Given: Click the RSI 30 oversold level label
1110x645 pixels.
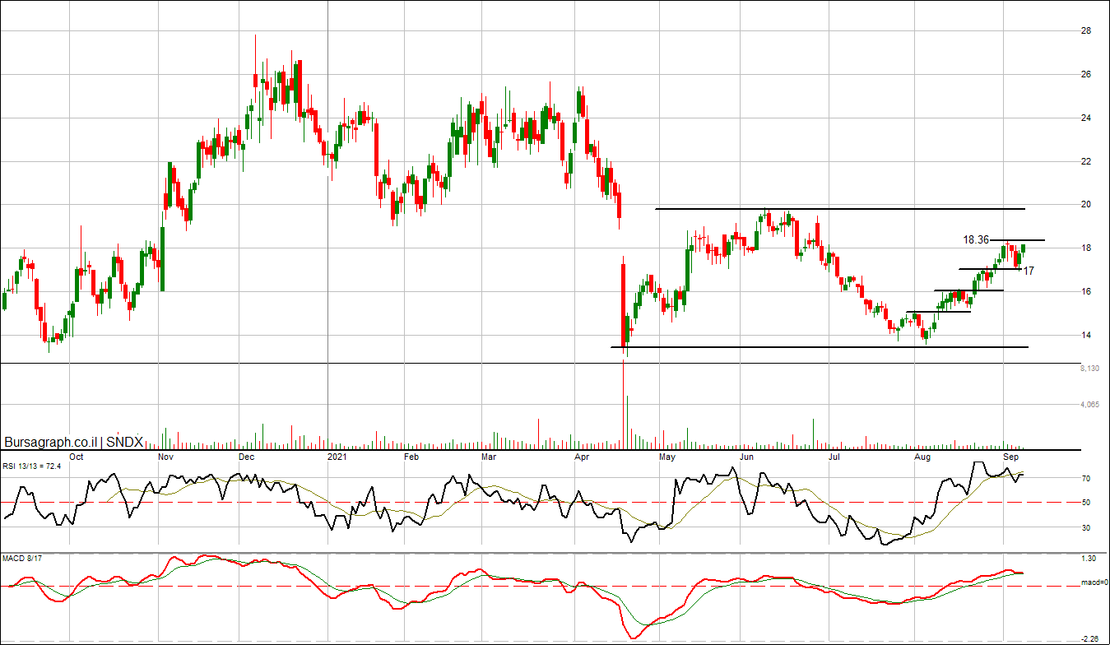Looking at the screenshot, I should click(1086, 528).
